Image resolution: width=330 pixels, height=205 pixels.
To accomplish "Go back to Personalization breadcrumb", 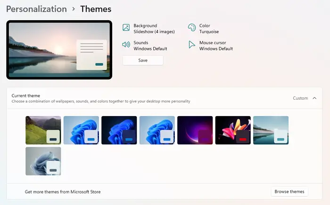I will point(36,9).
